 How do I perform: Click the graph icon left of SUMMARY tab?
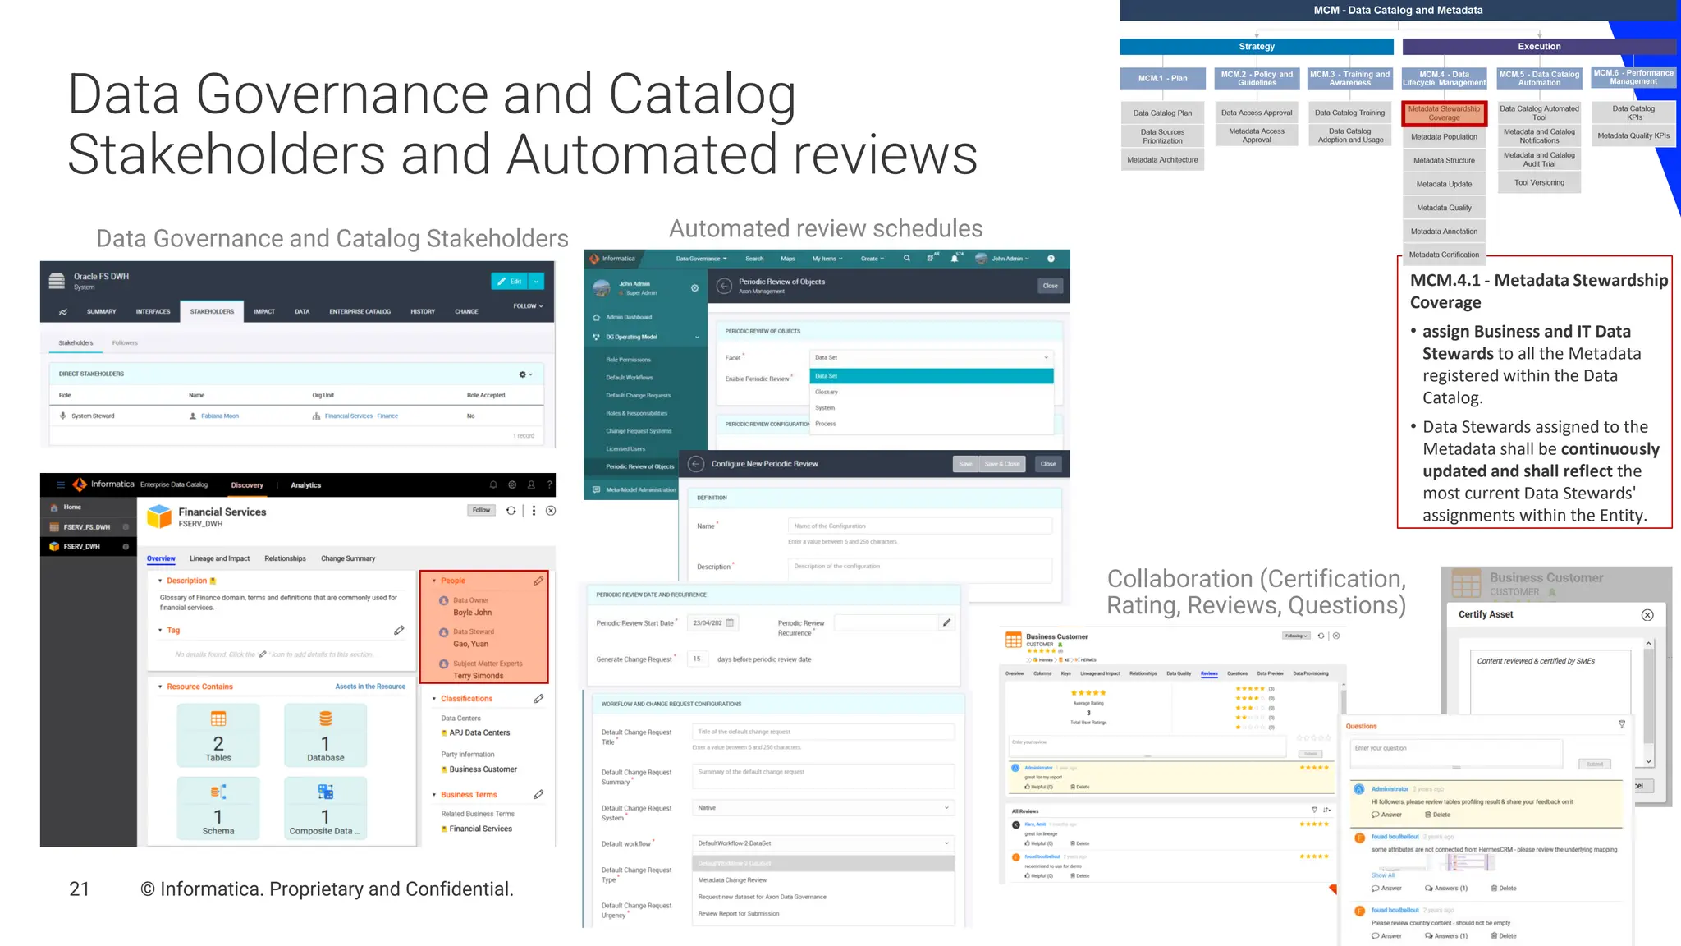pos(63,312)
